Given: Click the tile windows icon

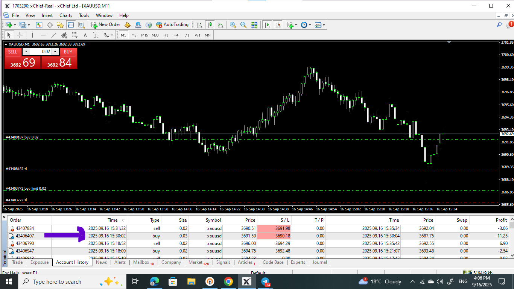Looking at the screenshot, I should click(x=254, y=25).
